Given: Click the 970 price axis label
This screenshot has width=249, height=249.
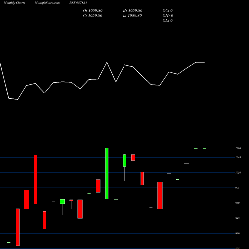Looking at the screenshot, I should click(238, 203).
